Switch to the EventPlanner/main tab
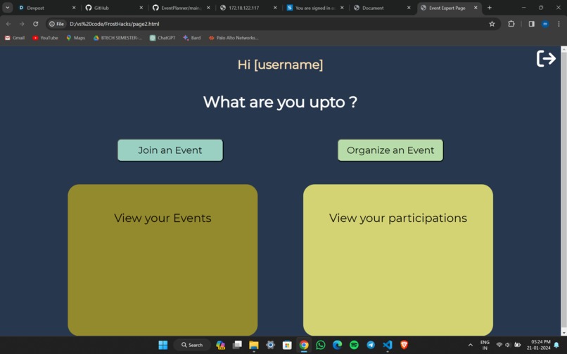Image resolution: width=567 pixels, height=354 pixels. click(179, 8)
